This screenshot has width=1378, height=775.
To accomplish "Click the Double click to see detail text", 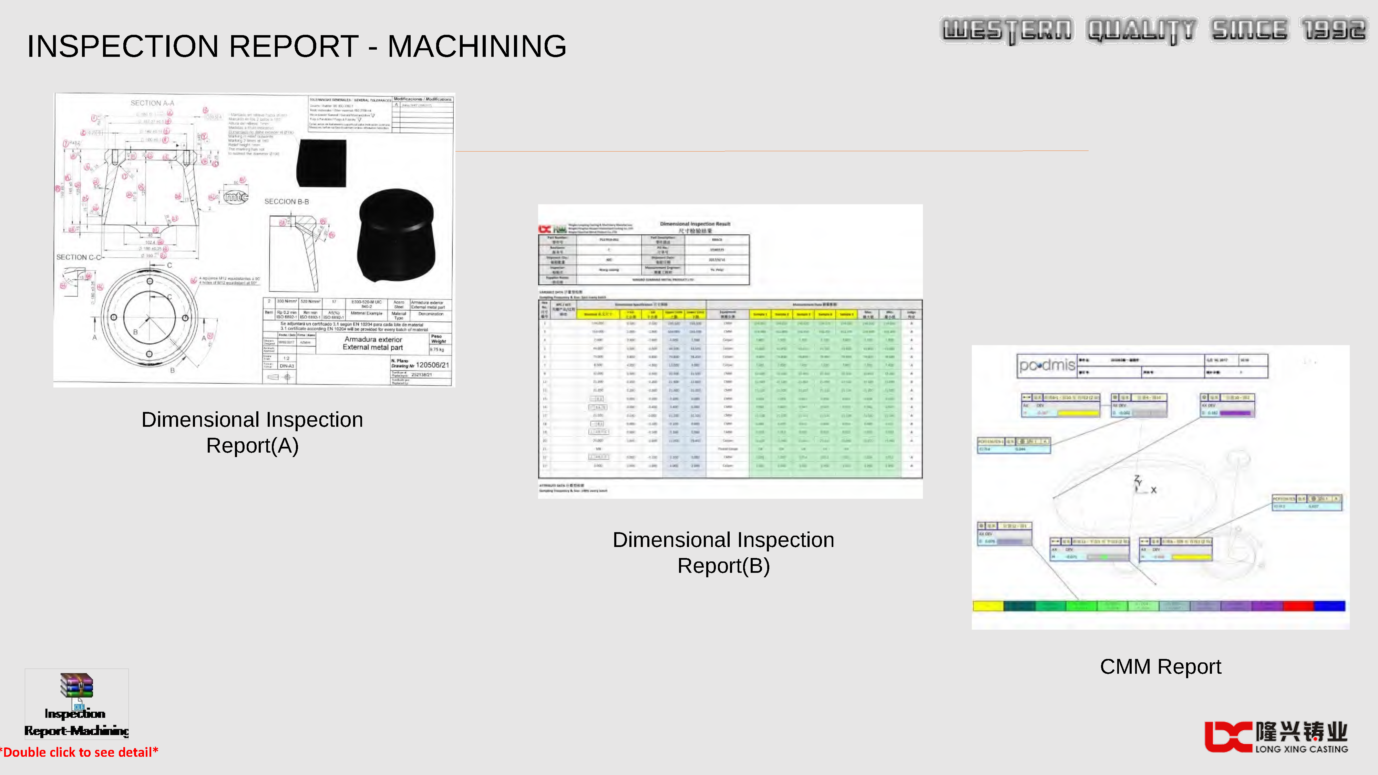I will click(79, 752).
